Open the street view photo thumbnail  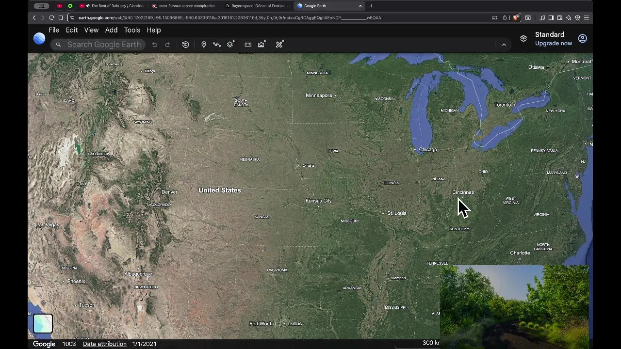(514, 306)
